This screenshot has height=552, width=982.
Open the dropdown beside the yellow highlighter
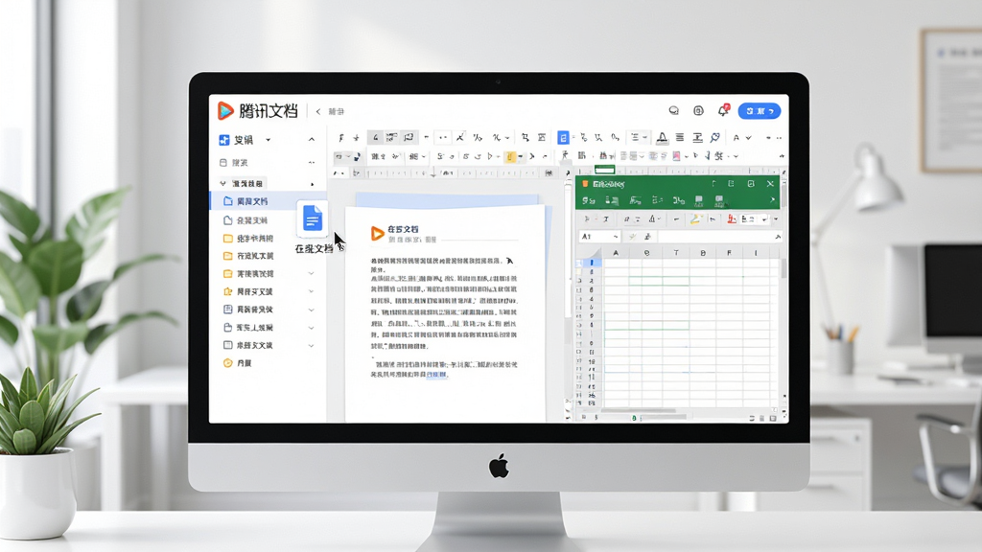(520, 156)
